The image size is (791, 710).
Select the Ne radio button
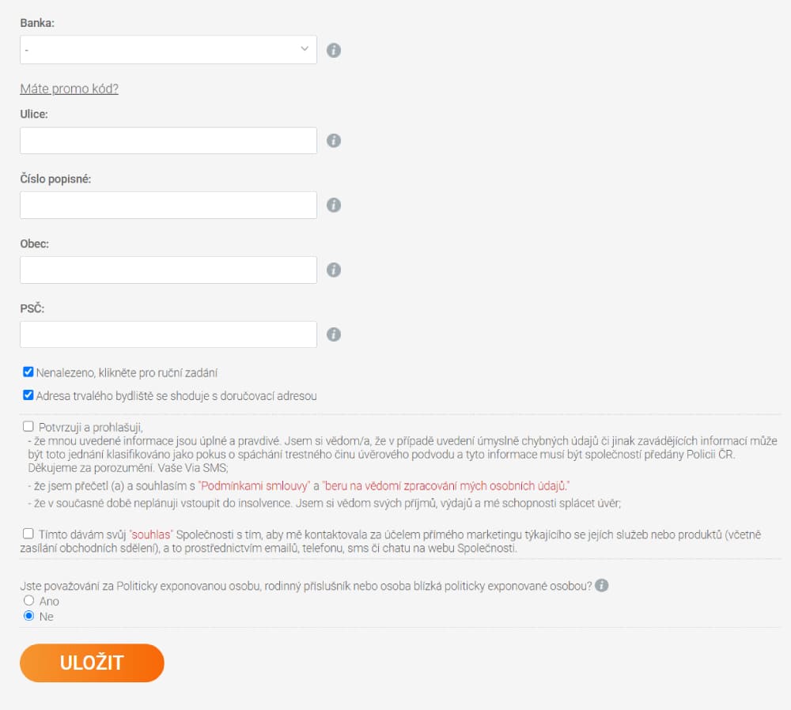pyautogui.click(x=28, y=616)
